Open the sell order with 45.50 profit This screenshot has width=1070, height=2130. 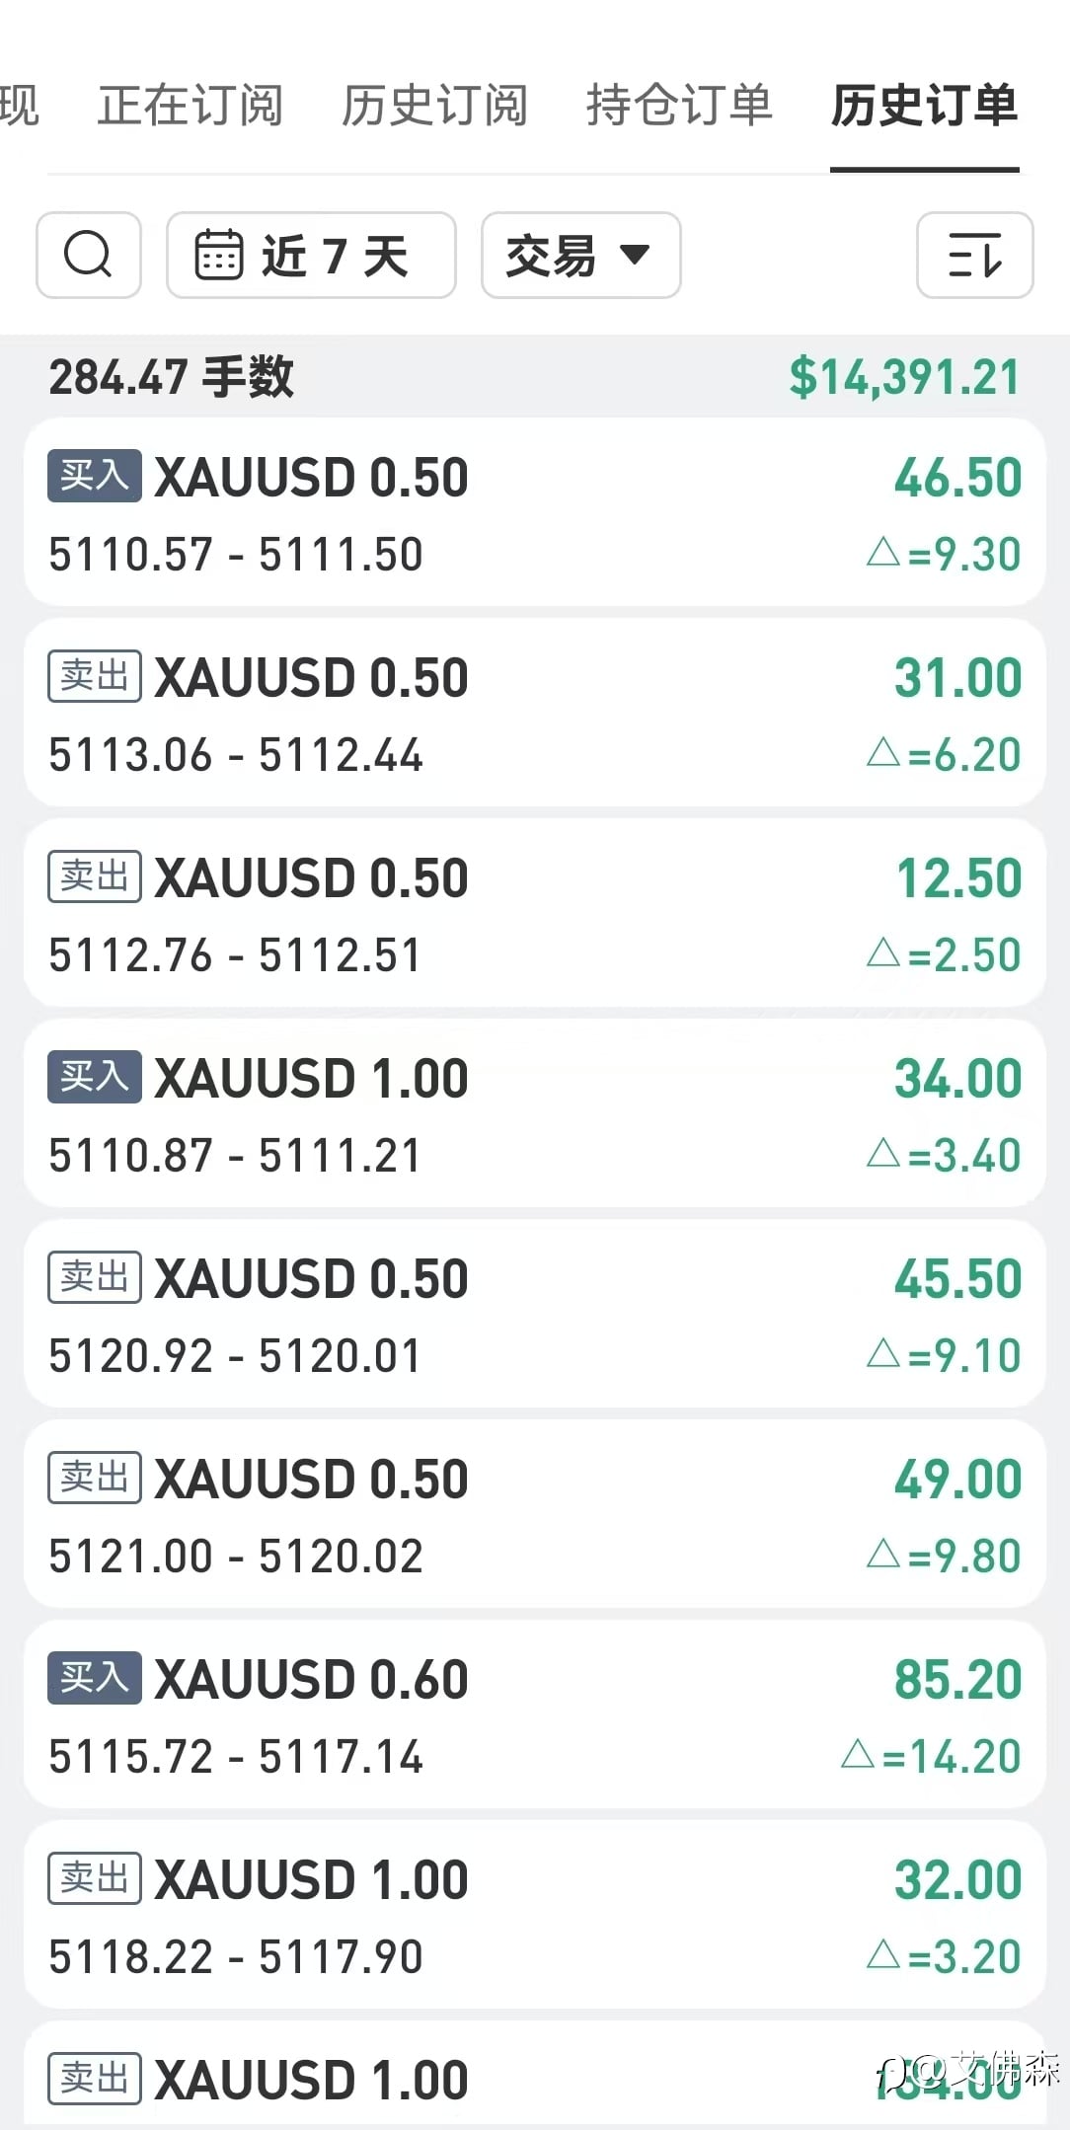click(x=533, y=1315)
